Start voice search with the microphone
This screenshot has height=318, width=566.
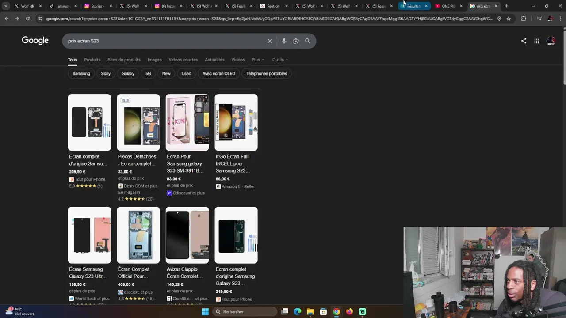[284, 41]
